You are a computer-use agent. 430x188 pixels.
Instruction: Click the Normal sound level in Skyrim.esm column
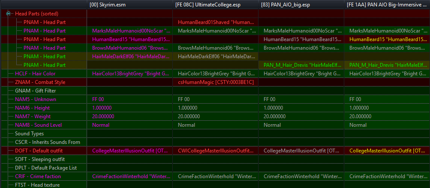101,125
